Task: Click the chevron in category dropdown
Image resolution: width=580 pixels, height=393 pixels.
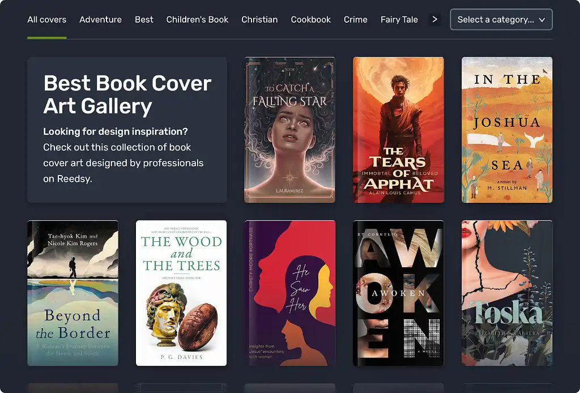Action: click(542, 20)
